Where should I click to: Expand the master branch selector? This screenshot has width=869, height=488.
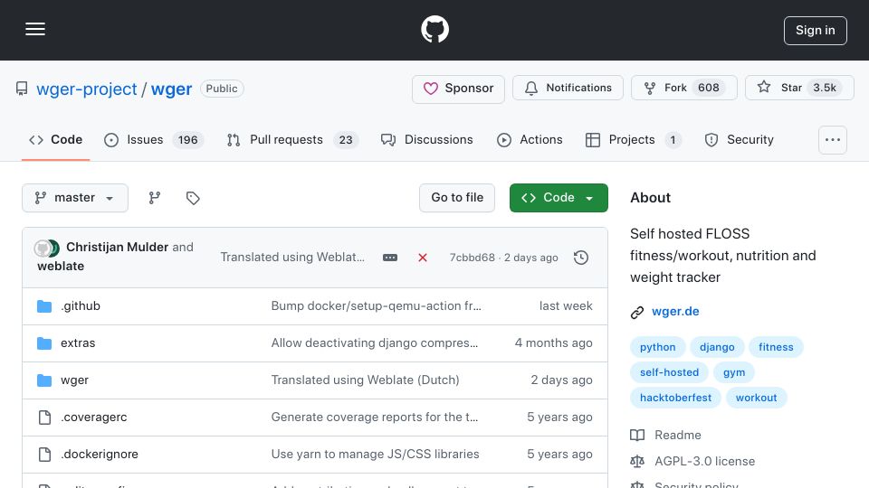75,198
